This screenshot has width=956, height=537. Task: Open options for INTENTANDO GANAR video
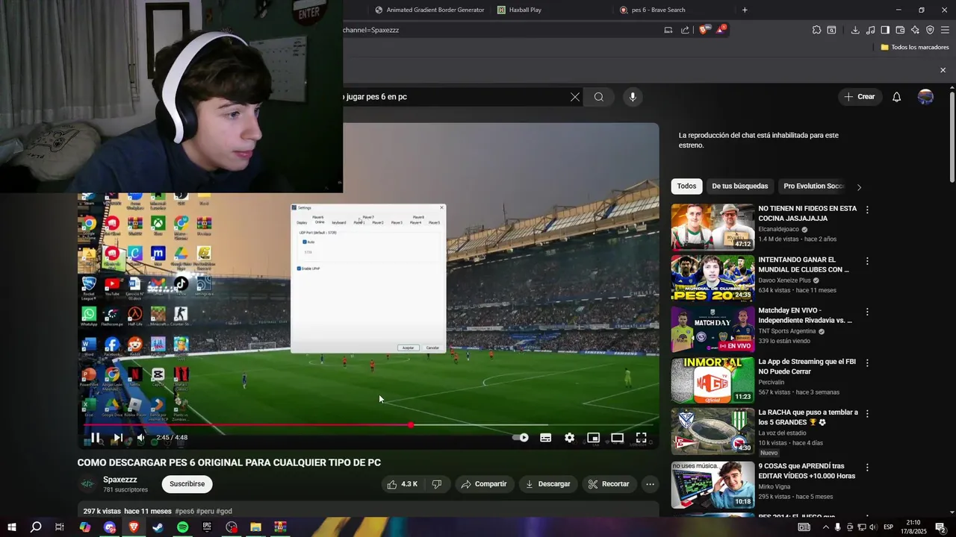867,261
